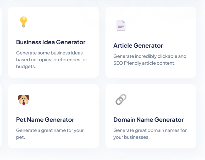Open the Business Idea Generator title
Screen dimensions: 205x160
51,42
